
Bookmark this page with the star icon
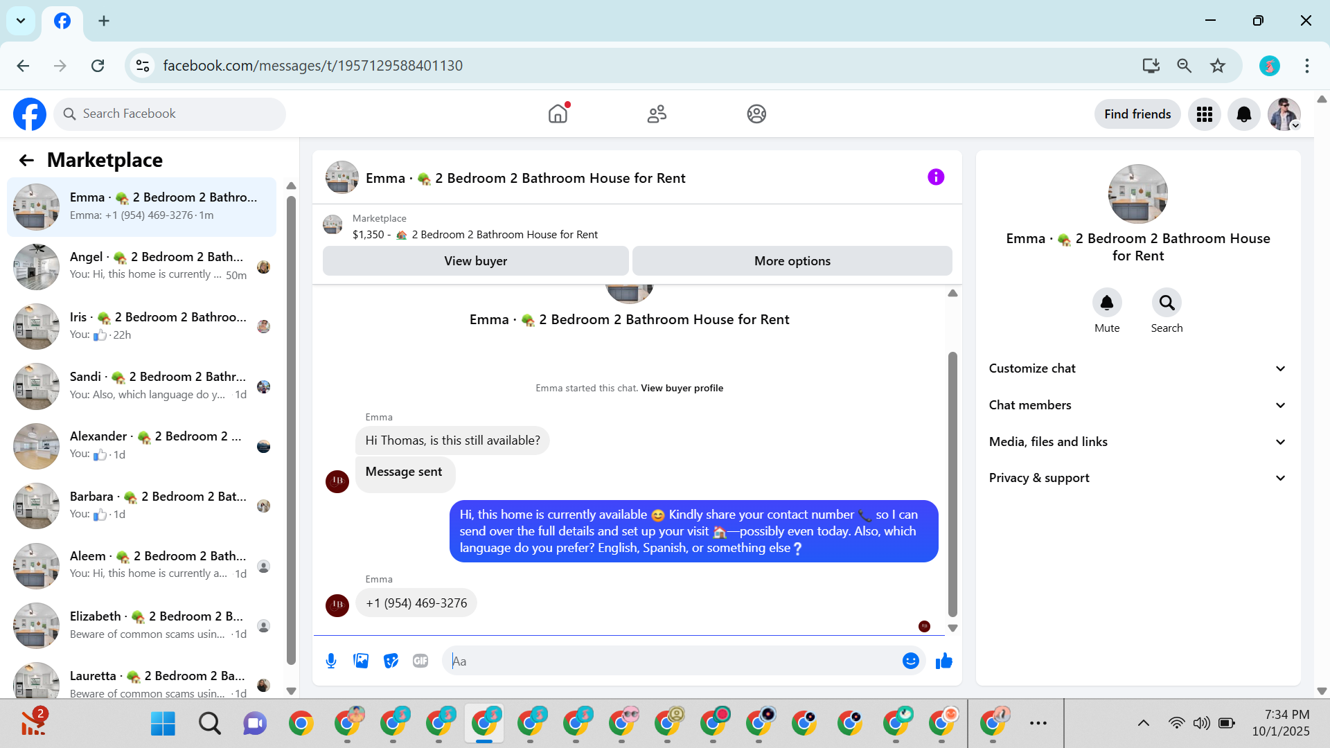tap(1218, 66)
